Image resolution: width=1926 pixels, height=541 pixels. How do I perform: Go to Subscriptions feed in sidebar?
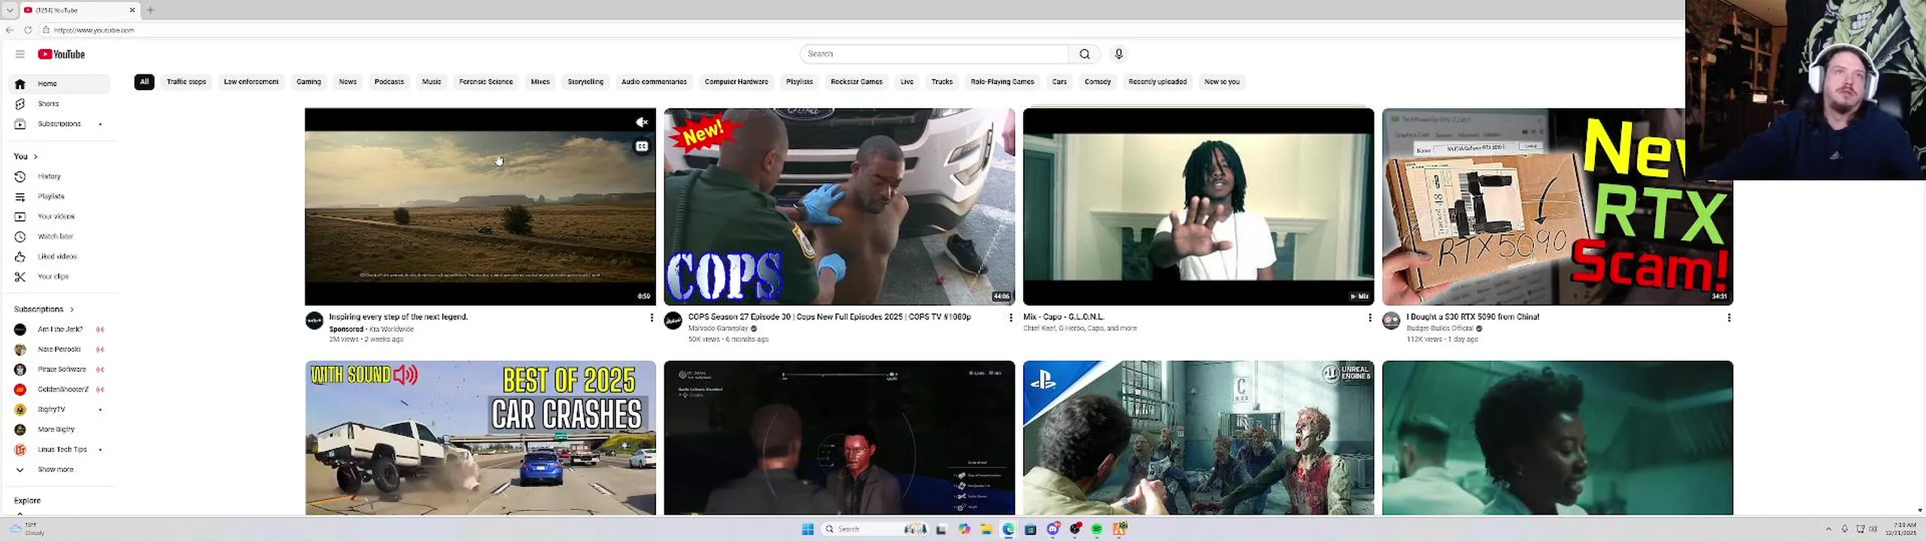(59, 124)
